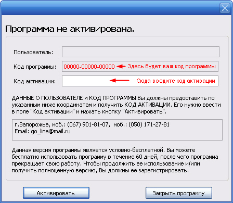The height and width of the screenshot is (203, 233).
Task: Click the heading Программа не активирована
Action: (70, 29)
